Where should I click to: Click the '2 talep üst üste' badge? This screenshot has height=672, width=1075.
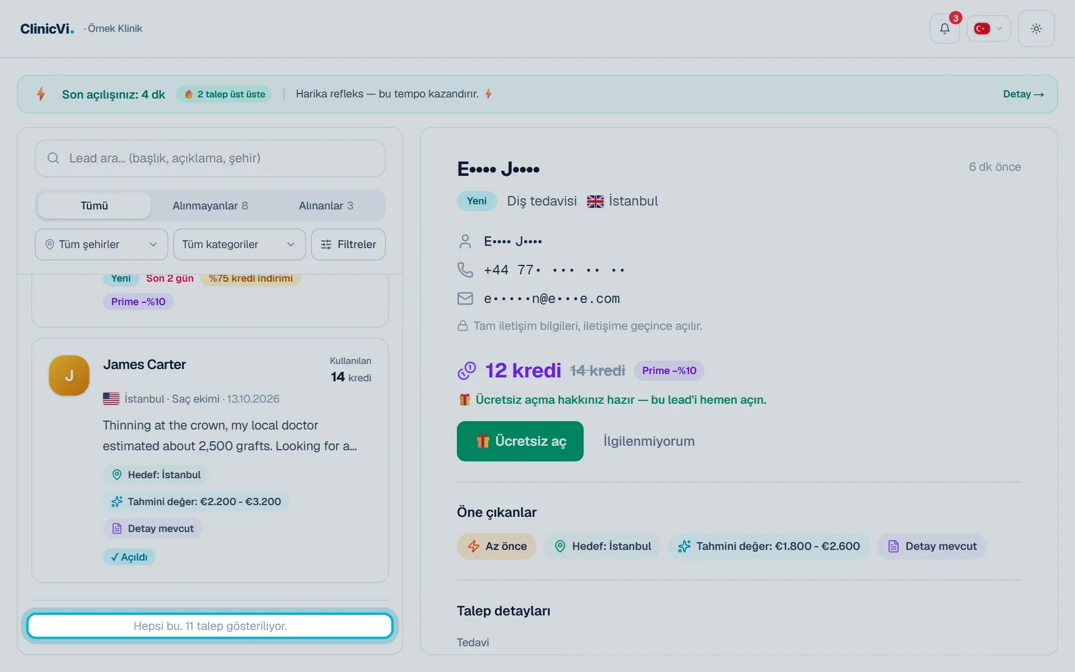coord(225,94)
